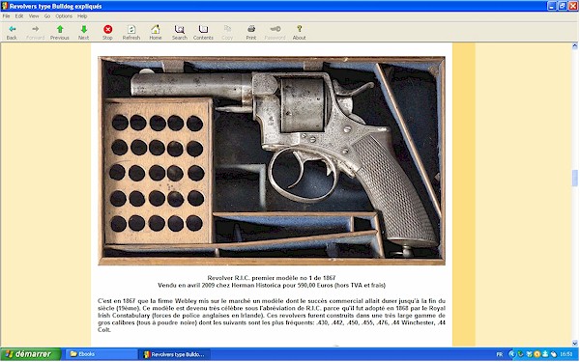
Task: Refresh the ebook page
Action: tap(131, 32)
